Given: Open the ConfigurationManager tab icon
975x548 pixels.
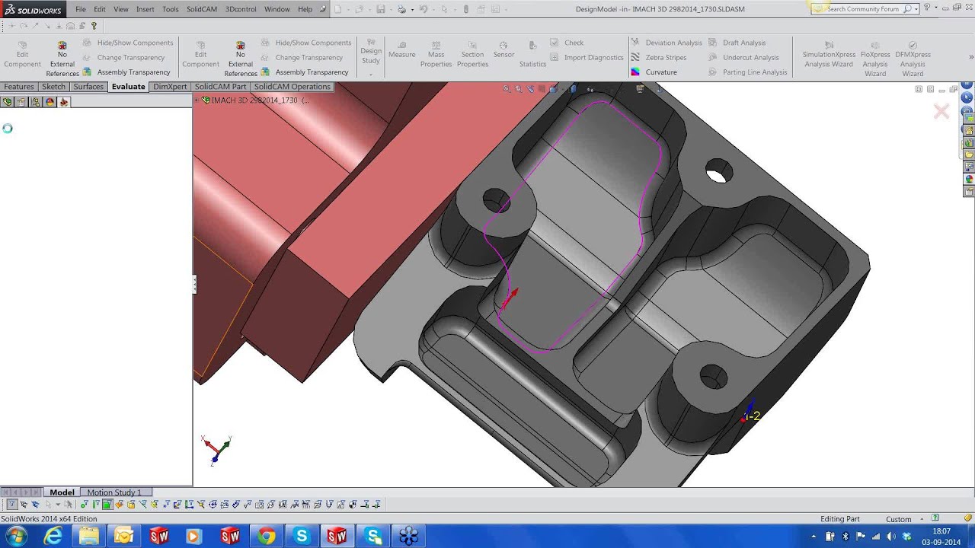Looking at the screenshot, I should pyautogui.click(x=36, y=101).
